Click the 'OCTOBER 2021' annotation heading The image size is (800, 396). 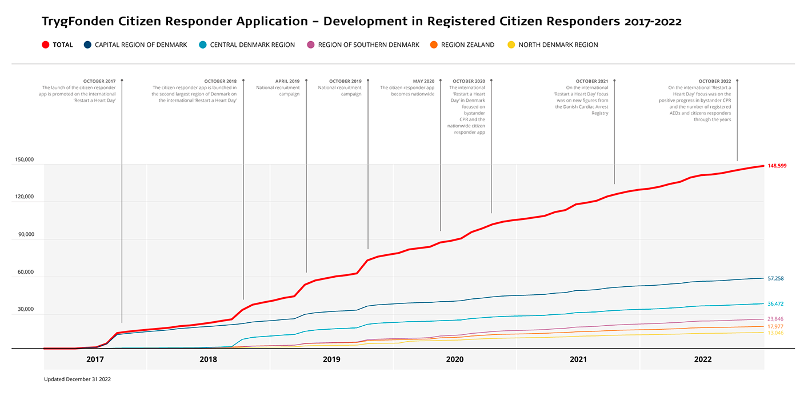592,81
